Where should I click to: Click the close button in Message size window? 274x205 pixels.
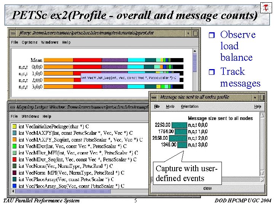click(x=208, y=188)
